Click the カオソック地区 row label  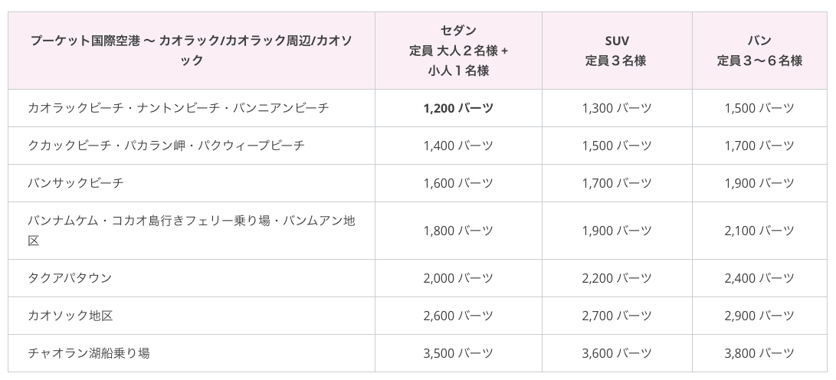coord(70,316)
